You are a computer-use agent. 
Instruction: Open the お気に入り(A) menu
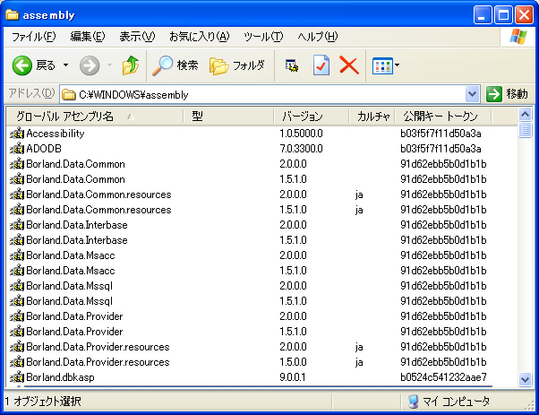pos(199,37)
